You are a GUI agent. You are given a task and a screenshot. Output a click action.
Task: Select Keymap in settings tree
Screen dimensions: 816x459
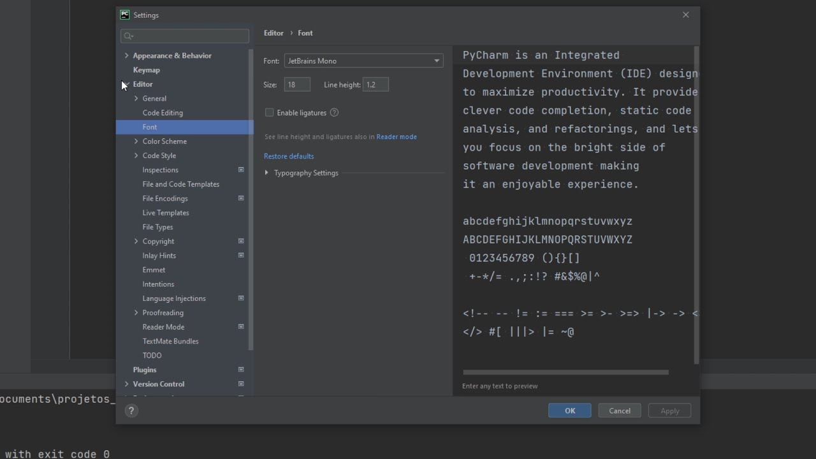(x=146, y=70)
